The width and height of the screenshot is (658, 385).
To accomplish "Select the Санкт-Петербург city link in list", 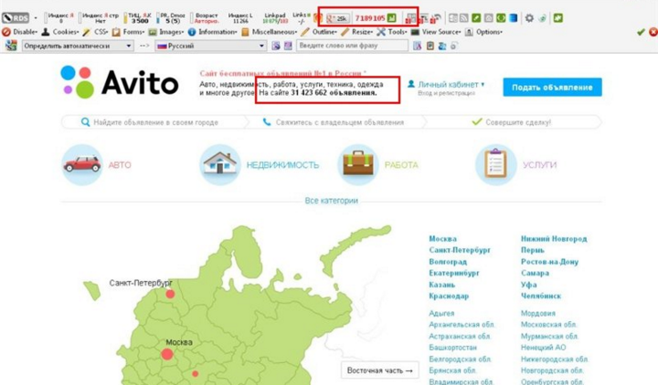I will click(x=460, y=250).
